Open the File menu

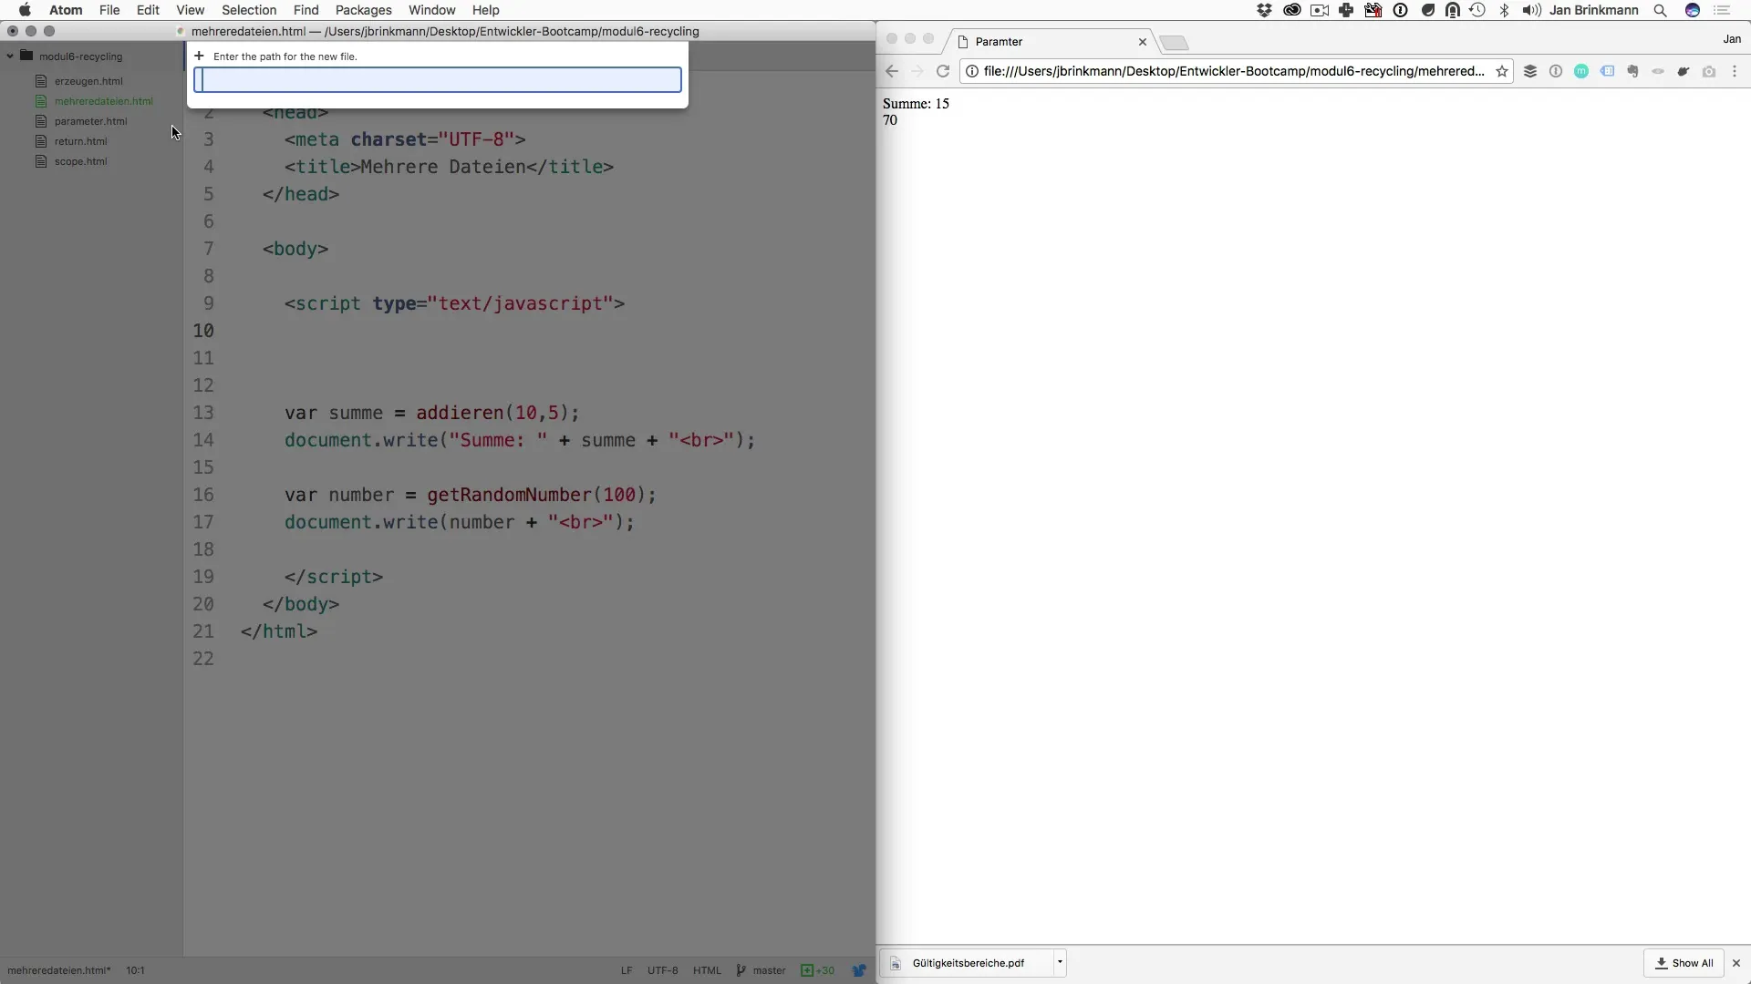(x=109, y=10)
